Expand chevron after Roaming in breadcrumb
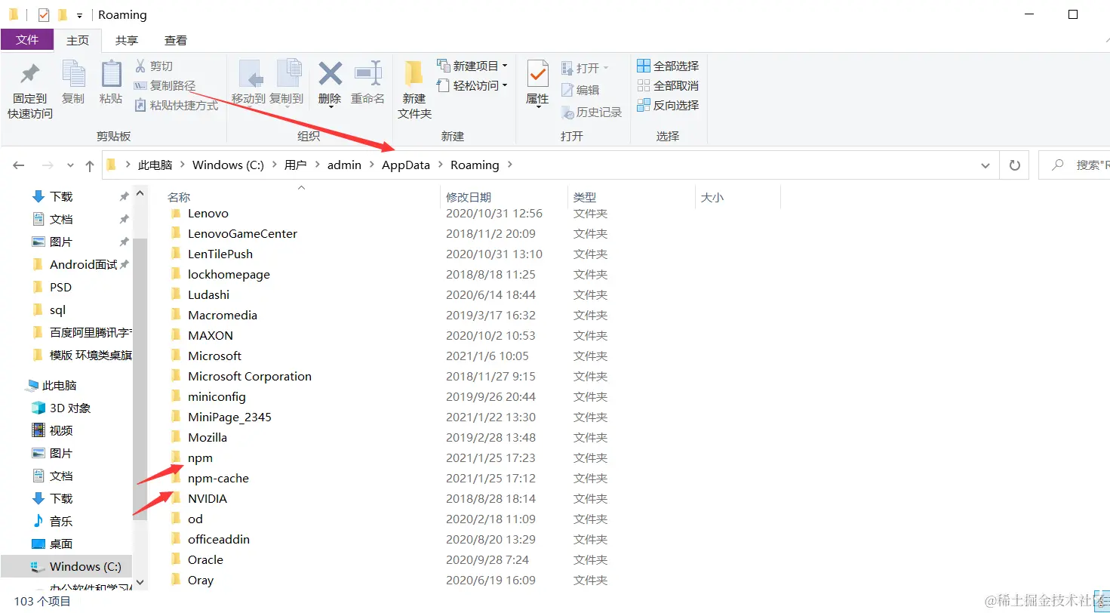 [x=510, y=165]
